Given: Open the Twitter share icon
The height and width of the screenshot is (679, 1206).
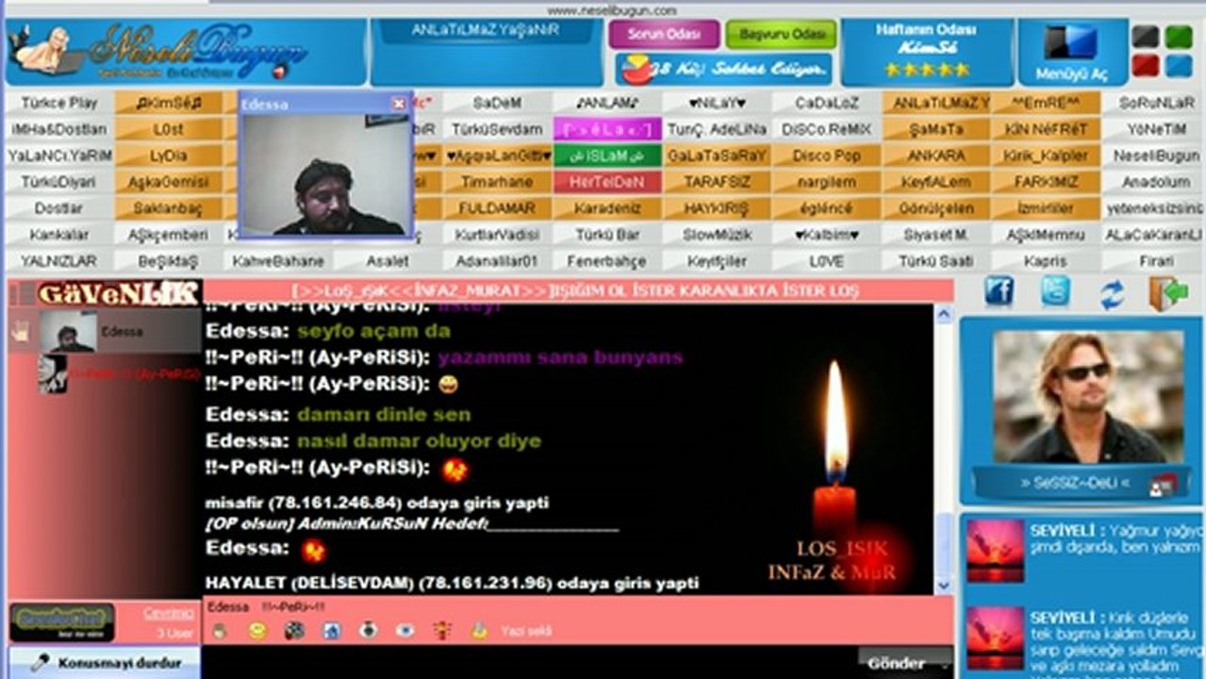Looking at the screenshot, I should (1055, 292).
